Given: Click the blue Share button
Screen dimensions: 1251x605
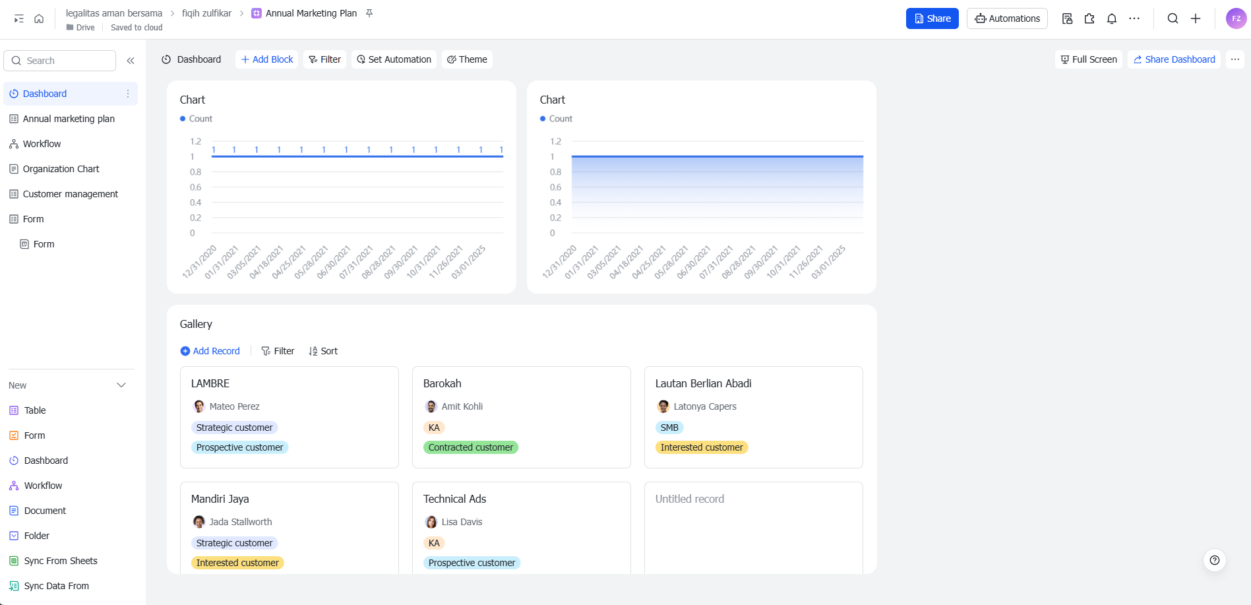Looking at the screenshot, I should [x=932, y=18].
